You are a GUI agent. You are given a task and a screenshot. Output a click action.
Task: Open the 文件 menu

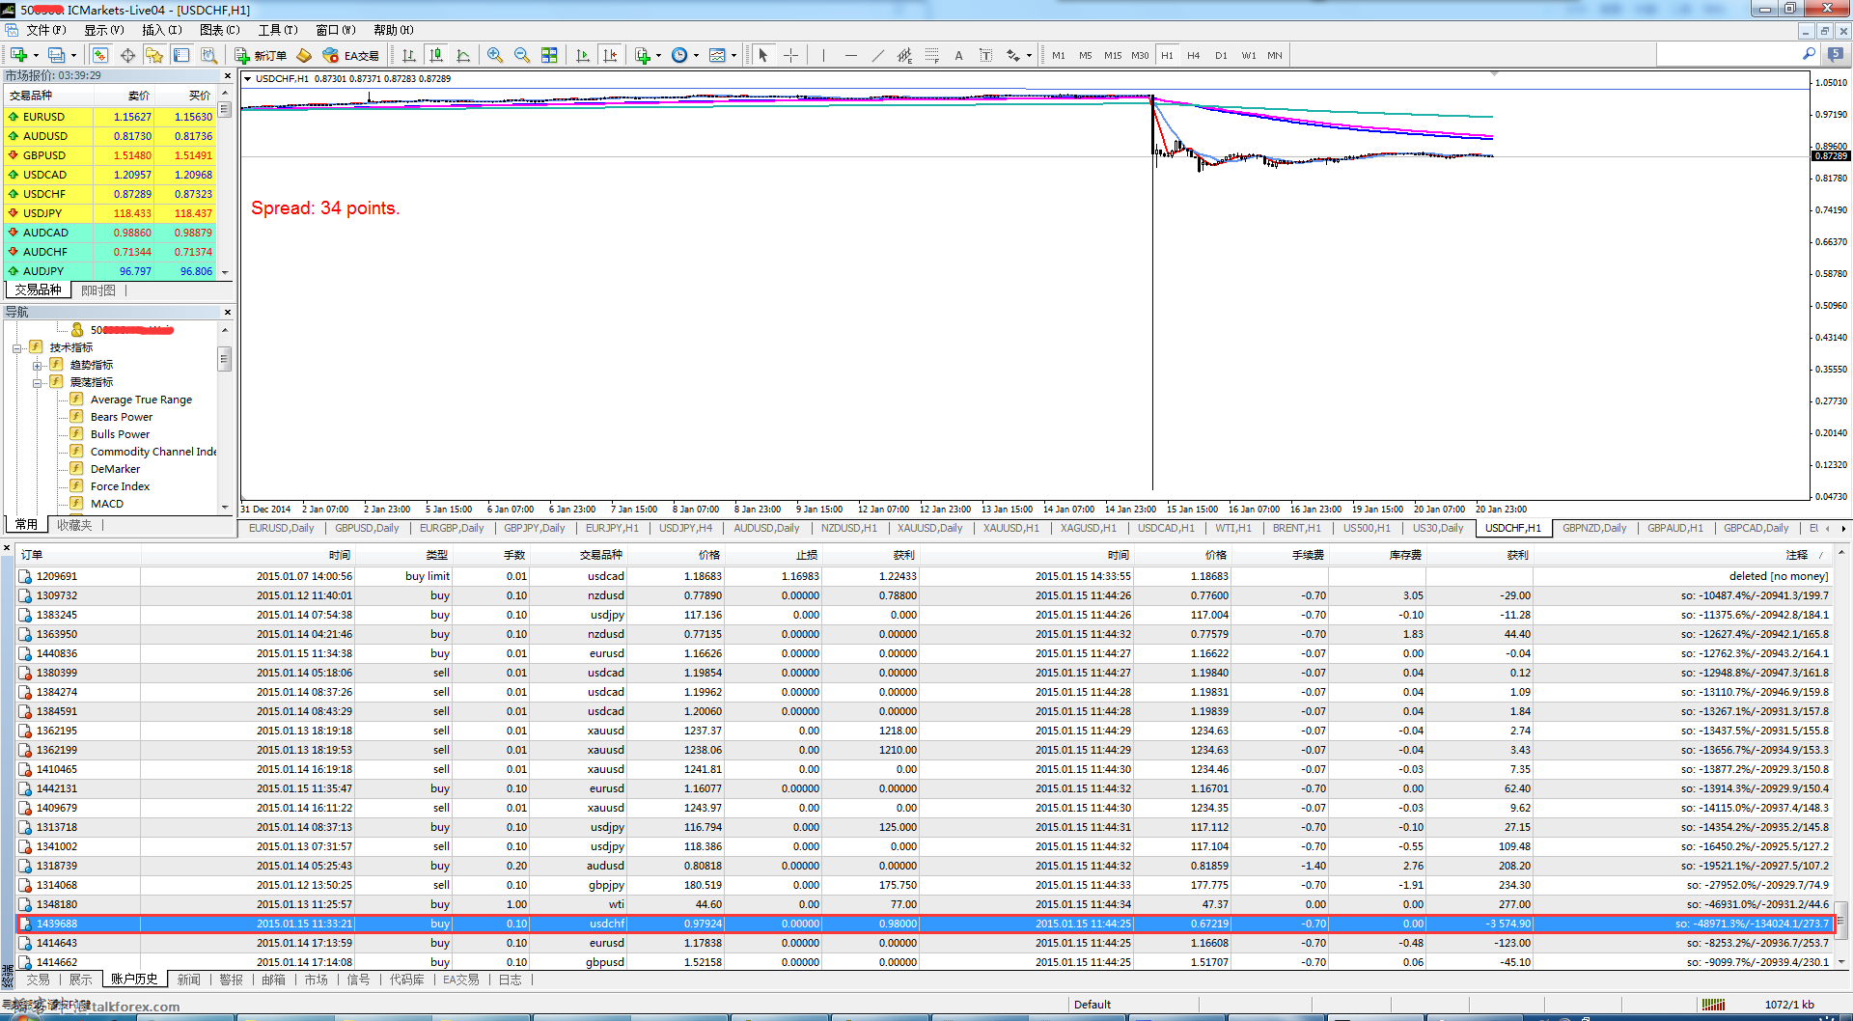[45, 30]
